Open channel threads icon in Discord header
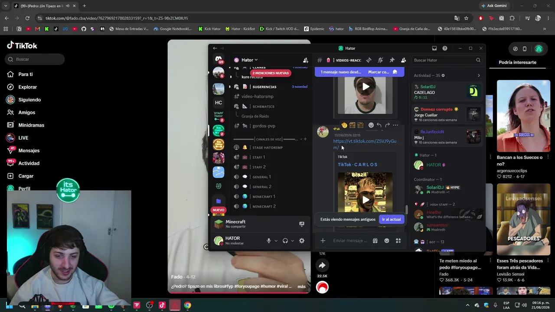The width and height of the screenshot is (555, 312). tap(369, 60)
